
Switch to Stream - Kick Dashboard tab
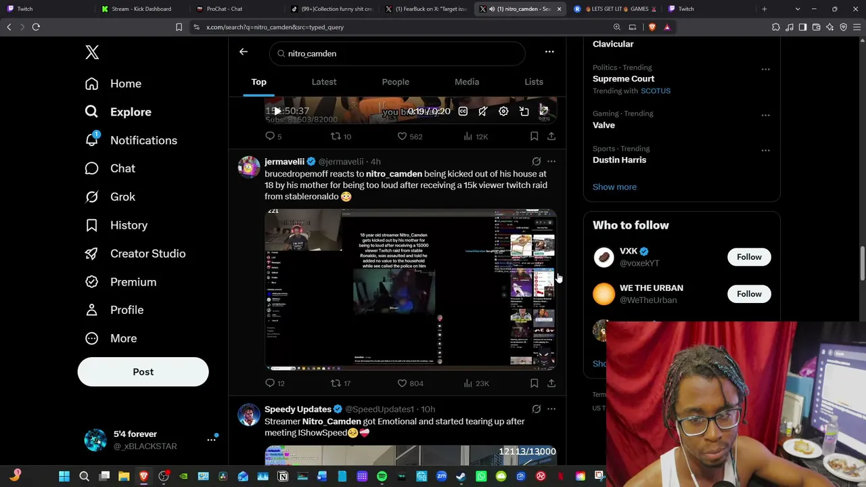pyautogui.click(x=141, y=9)
